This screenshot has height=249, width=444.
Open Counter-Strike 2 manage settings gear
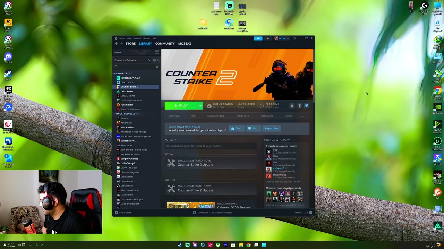pos(292,106)
